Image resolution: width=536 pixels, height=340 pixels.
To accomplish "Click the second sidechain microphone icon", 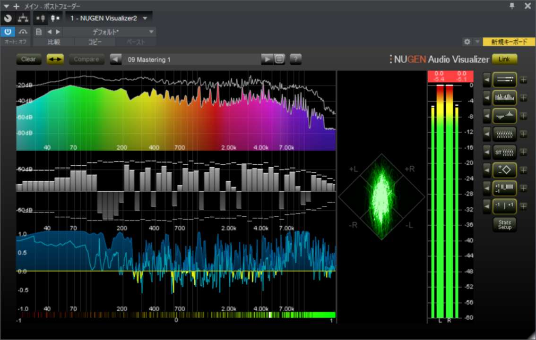I will (55, 18).
